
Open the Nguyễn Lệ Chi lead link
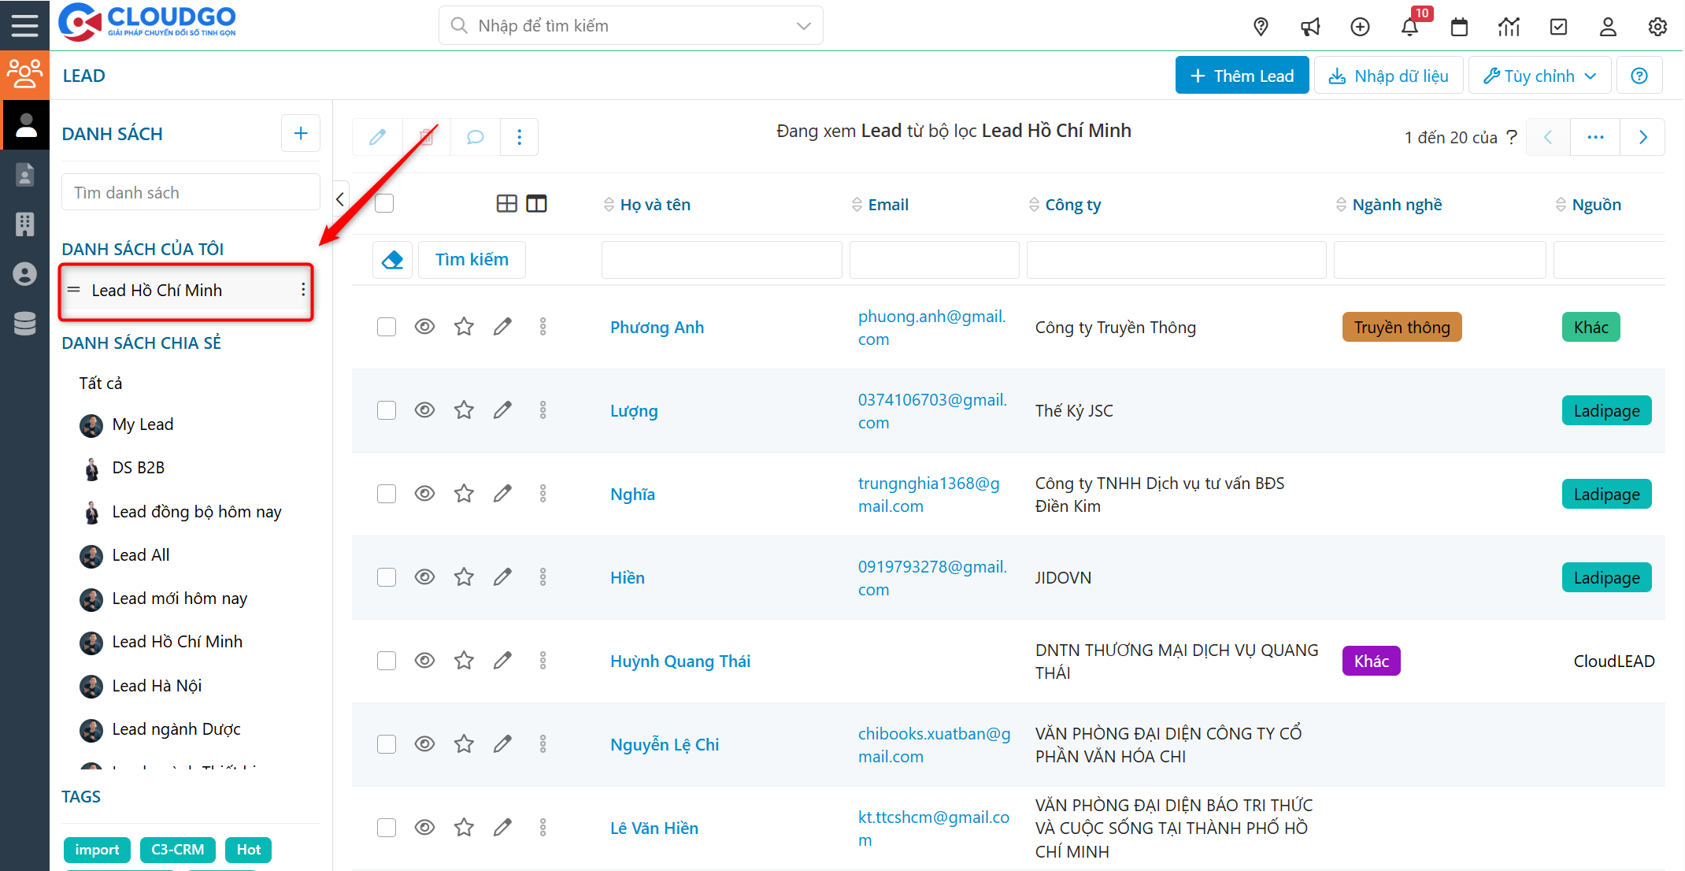coord(665,744)
